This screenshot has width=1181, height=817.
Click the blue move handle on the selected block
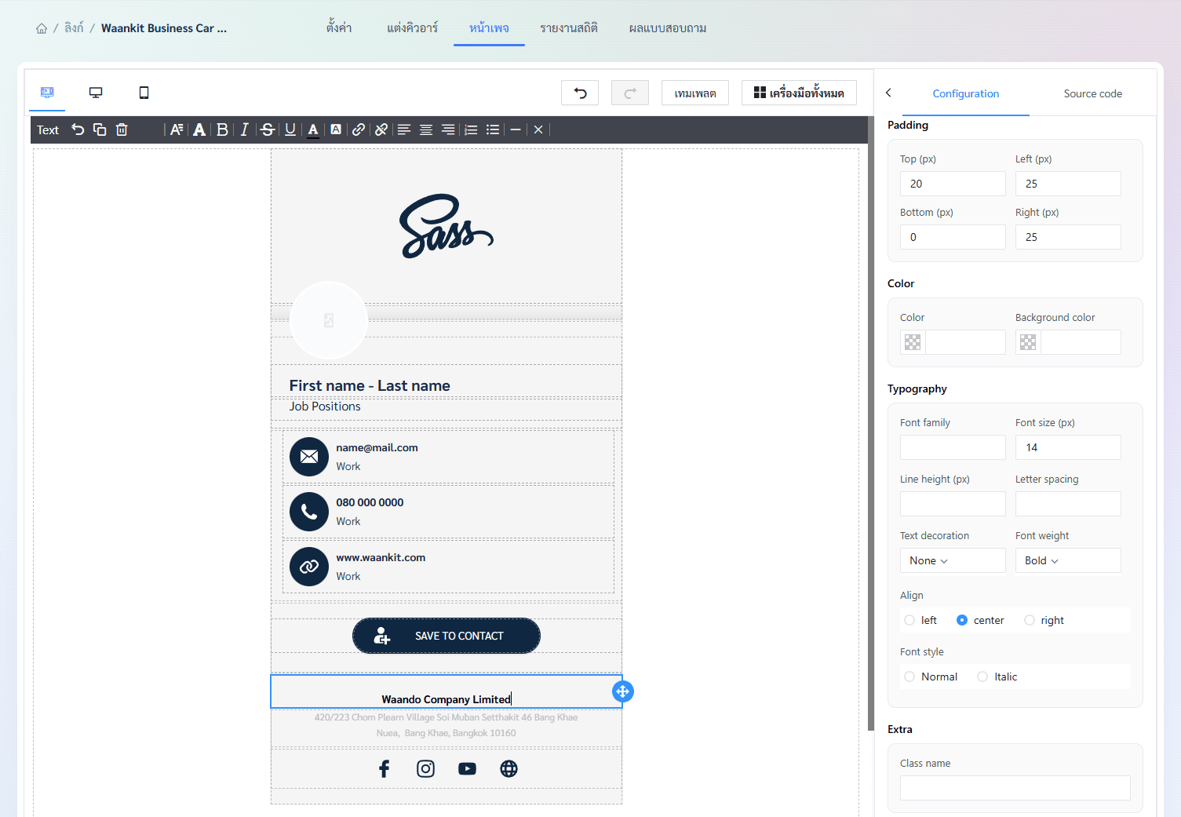[623, 691]
